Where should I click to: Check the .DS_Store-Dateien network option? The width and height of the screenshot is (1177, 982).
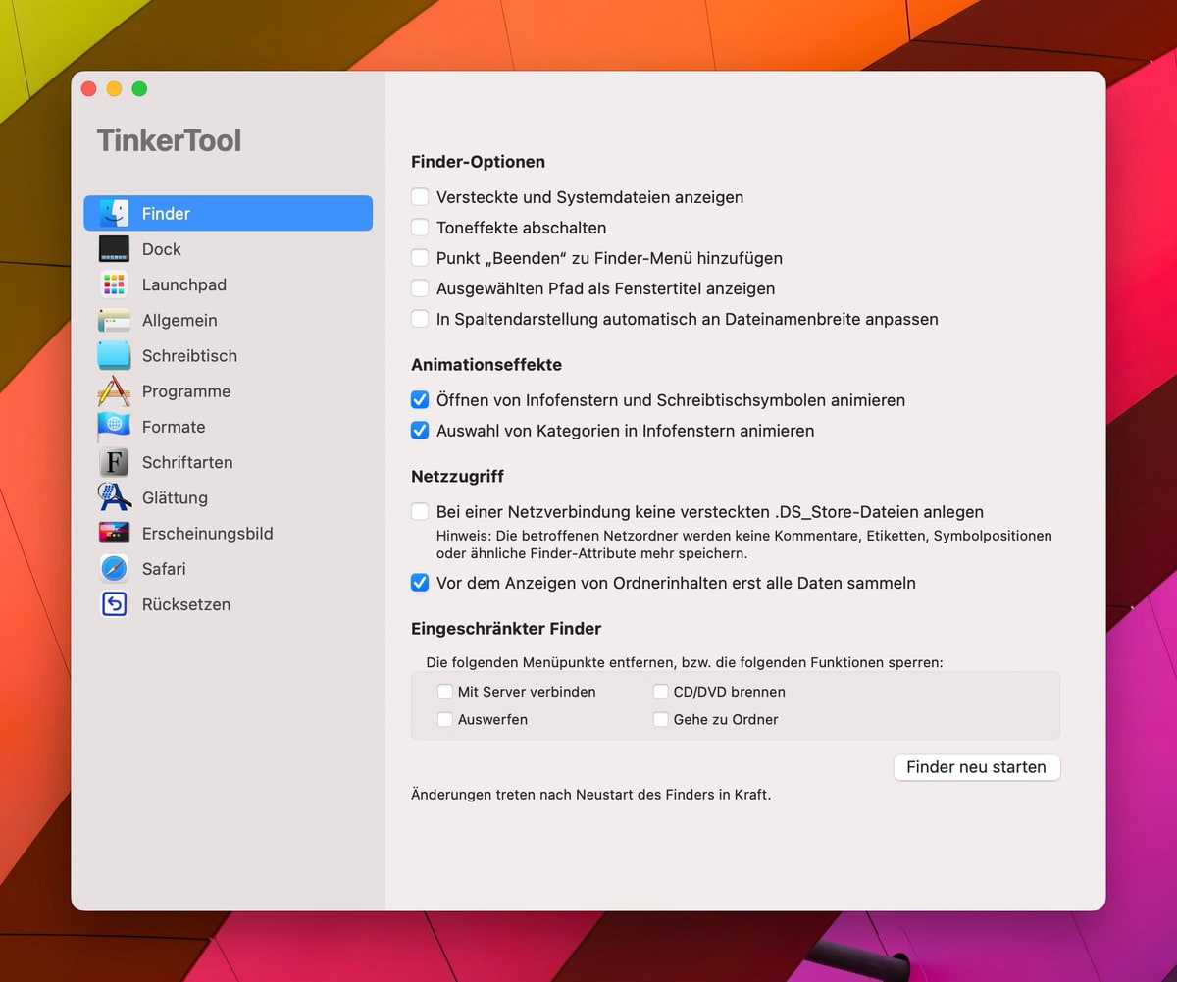(x=420, y=512)
